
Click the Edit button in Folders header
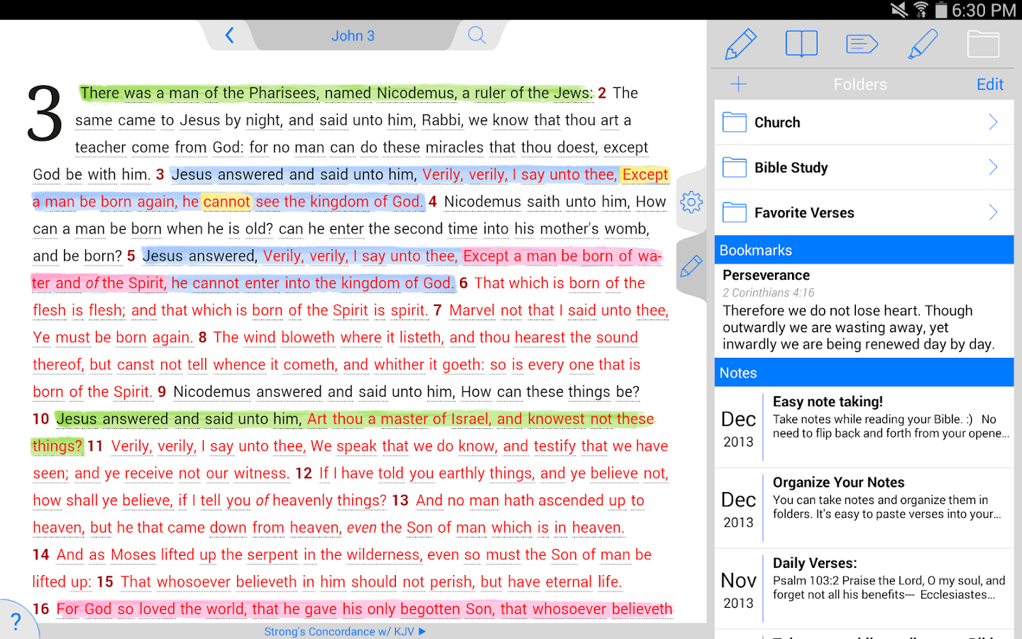point(989,84)
